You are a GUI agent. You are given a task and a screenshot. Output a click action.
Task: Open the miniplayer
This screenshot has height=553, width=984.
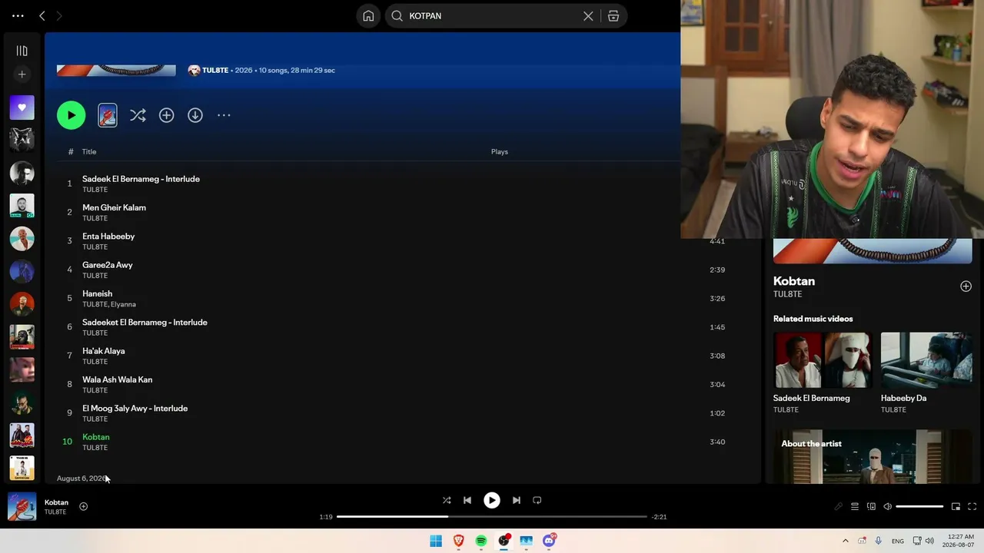coord(956,507)
